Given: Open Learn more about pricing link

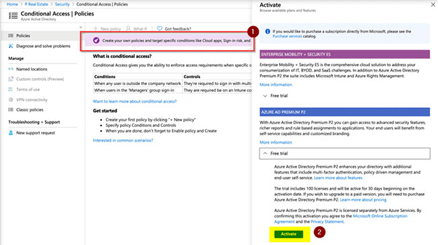Looking at the screenshot, I should [363, 200].
